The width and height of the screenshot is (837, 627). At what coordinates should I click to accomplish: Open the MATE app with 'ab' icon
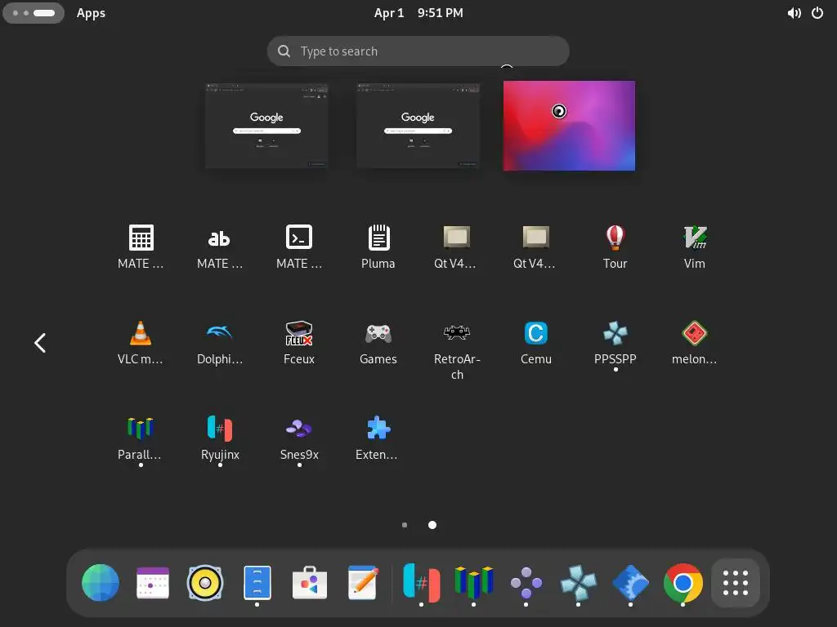click(x=219, y=247)
